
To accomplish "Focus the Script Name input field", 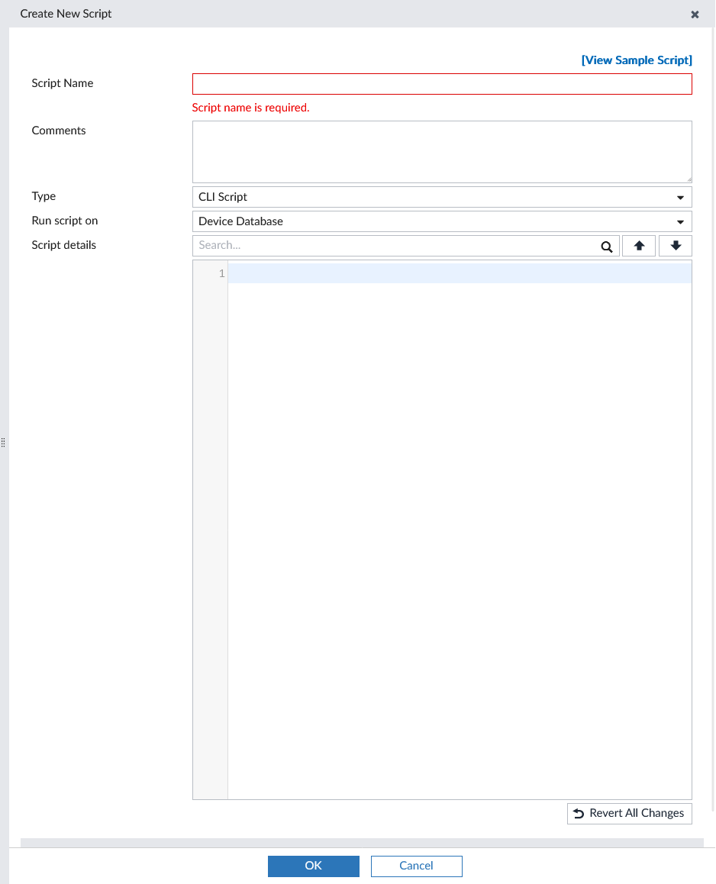I will pos(442,84).
